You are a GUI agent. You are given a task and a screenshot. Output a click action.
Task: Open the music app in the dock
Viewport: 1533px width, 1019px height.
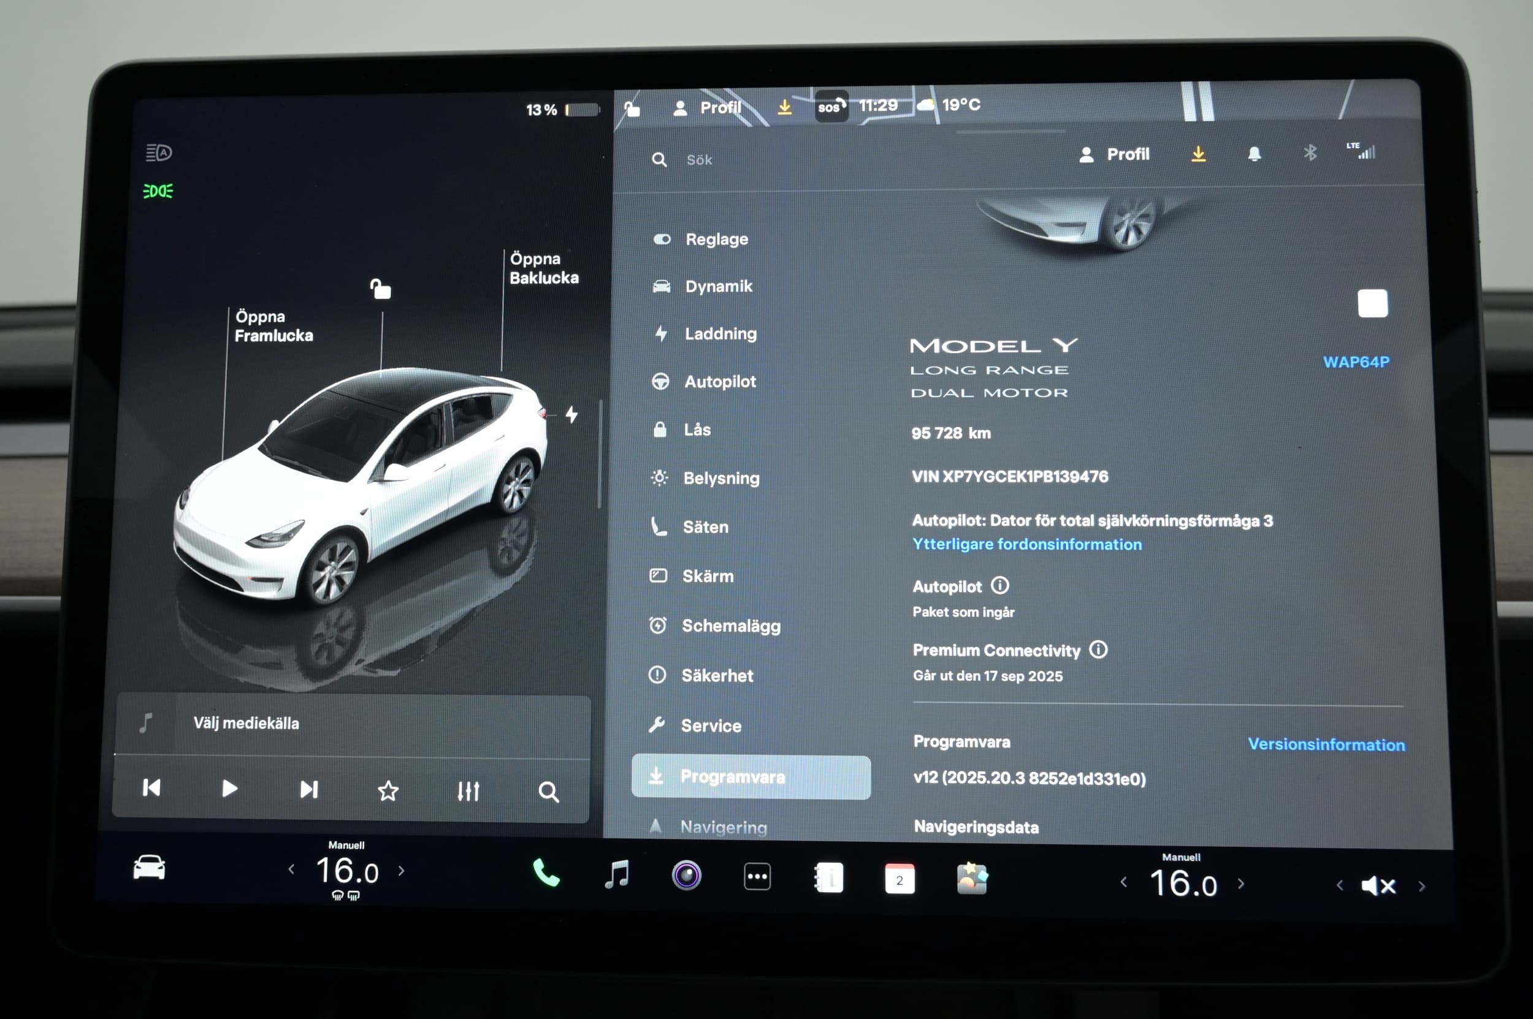[617, 874]
